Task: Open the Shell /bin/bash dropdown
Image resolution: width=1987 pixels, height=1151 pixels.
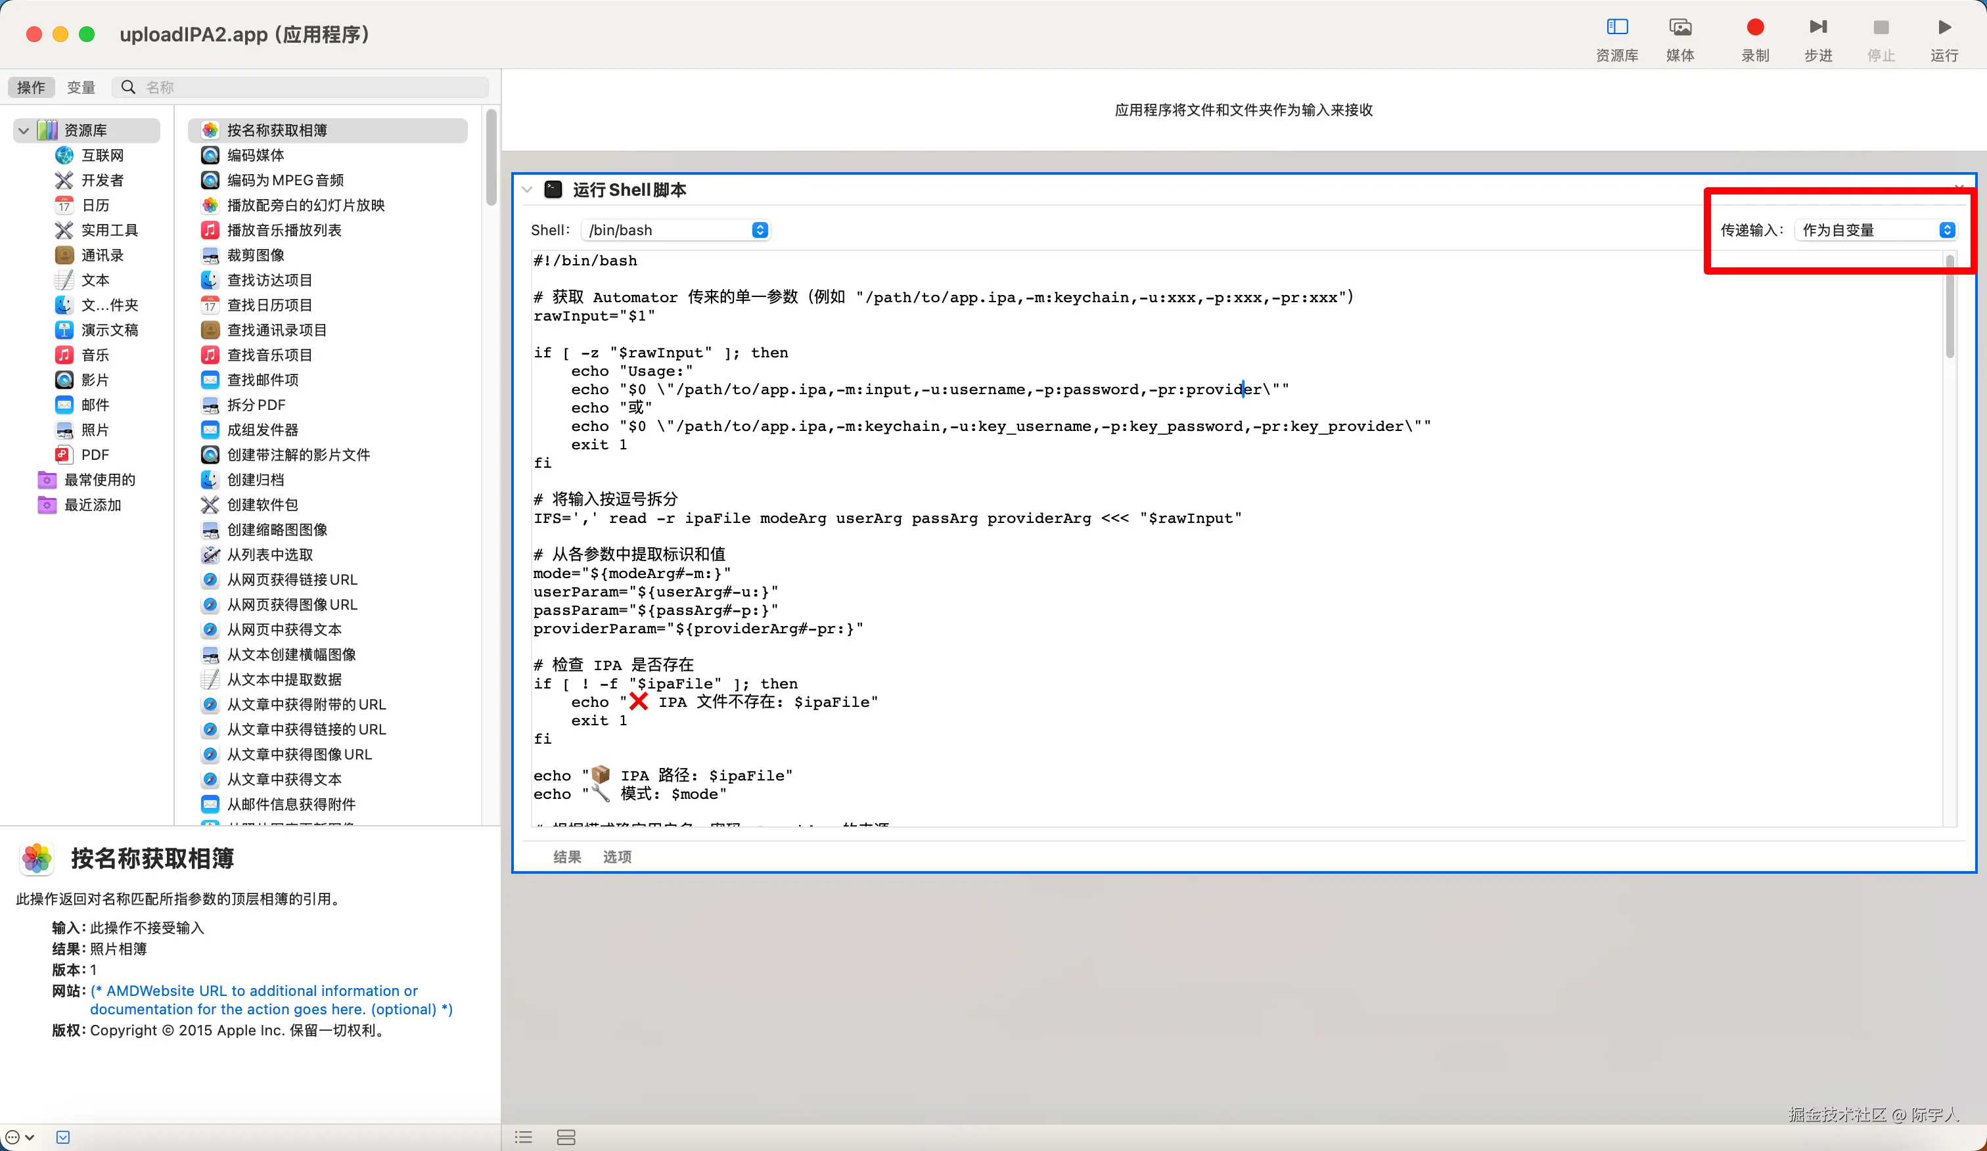Action: [675, 230]
